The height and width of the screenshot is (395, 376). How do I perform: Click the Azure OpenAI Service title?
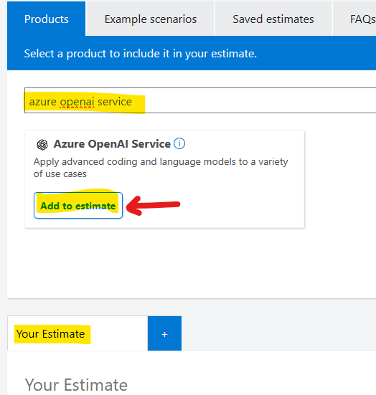click(112, 144)
